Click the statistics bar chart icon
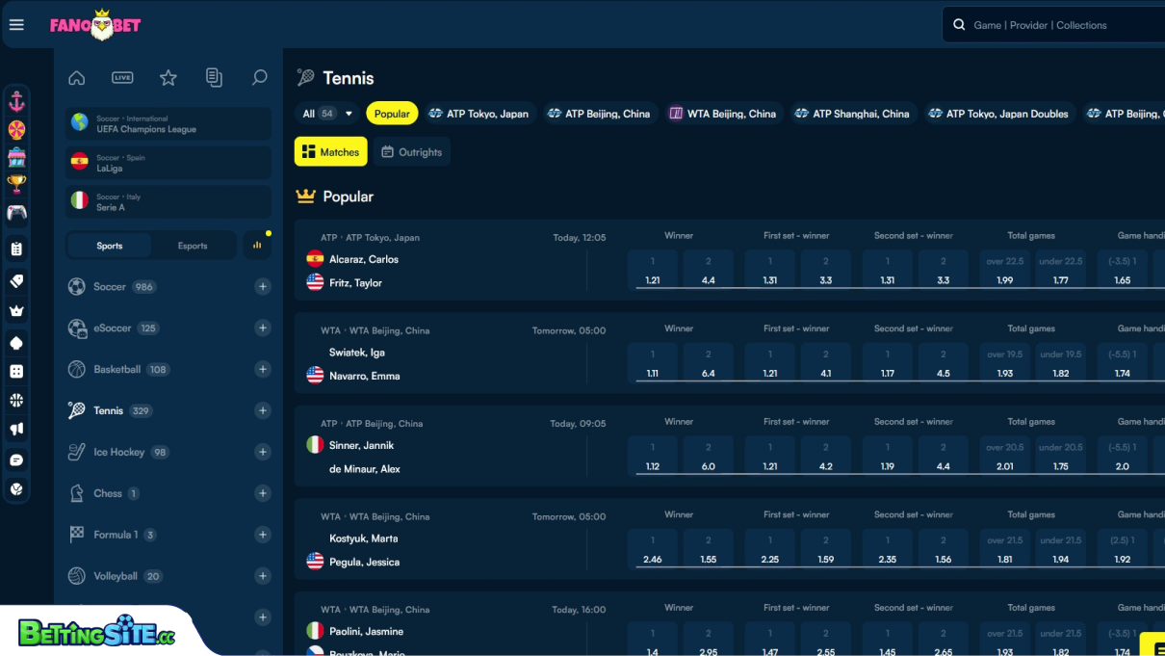 pyautogui.click(x=257, y=245)
